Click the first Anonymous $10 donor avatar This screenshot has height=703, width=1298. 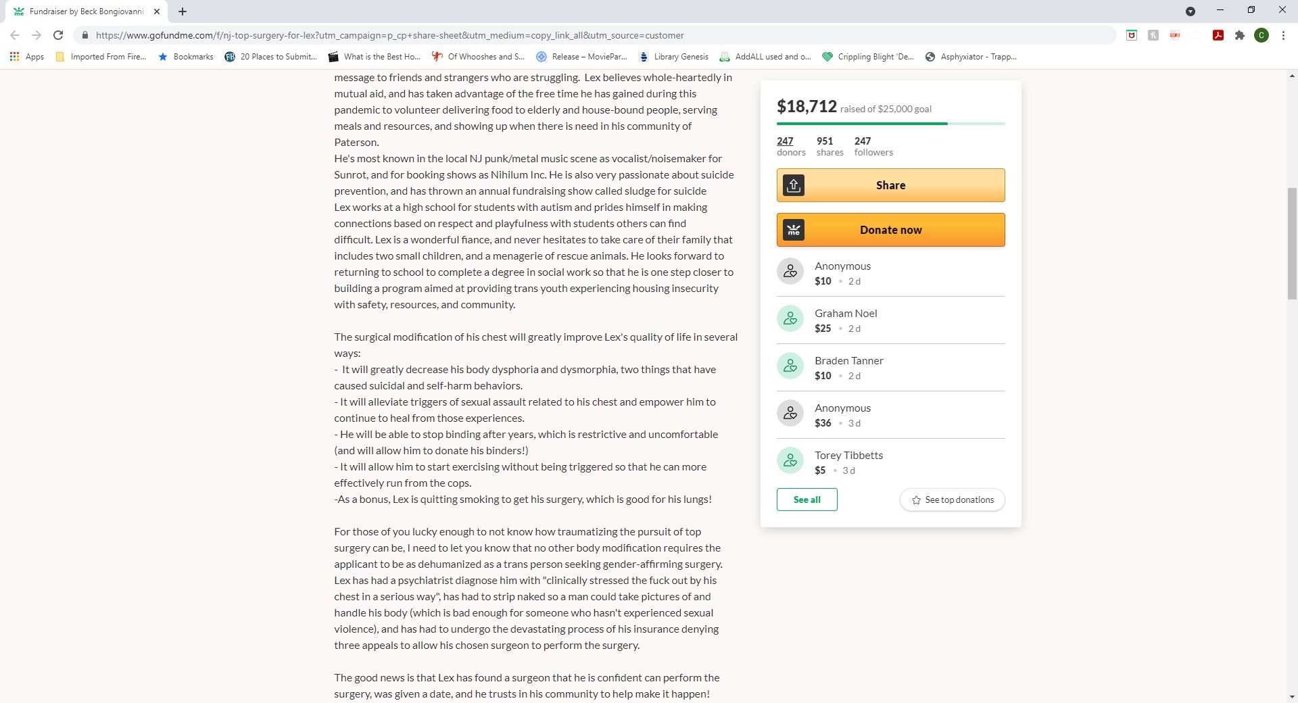tap(790, 272)
